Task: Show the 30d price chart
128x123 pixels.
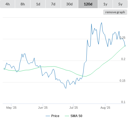Action: 69,4
